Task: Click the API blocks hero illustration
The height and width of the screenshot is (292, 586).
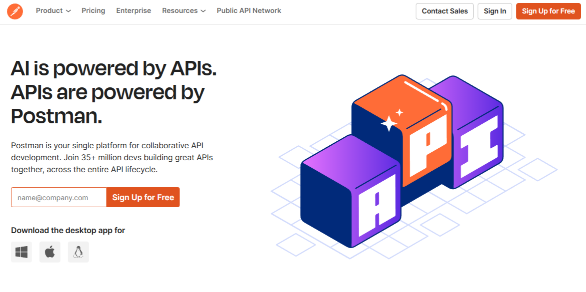Action: (414, 166)
